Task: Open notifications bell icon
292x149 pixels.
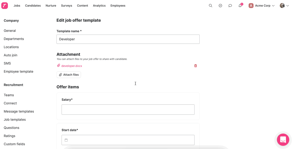Action: (240, 6)
